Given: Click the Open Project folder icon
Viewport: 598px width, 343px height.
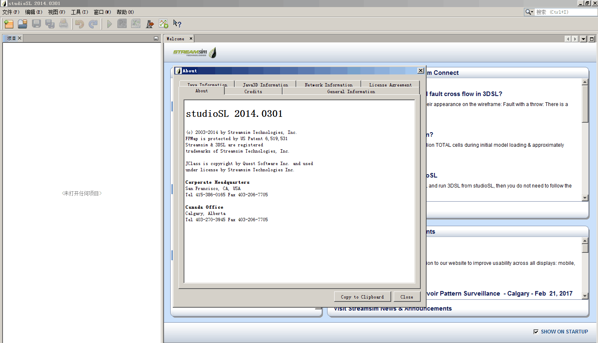Looking at the screenshot, I should (x=22, y=24).
